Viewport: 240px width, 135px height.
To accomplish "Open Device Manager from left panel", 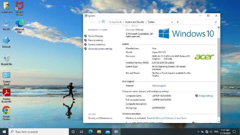I will pos(95,36).
